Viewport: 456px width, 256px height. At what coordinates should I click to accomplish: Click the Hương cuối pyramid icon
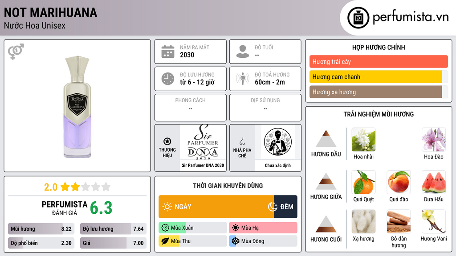[326, 224]
